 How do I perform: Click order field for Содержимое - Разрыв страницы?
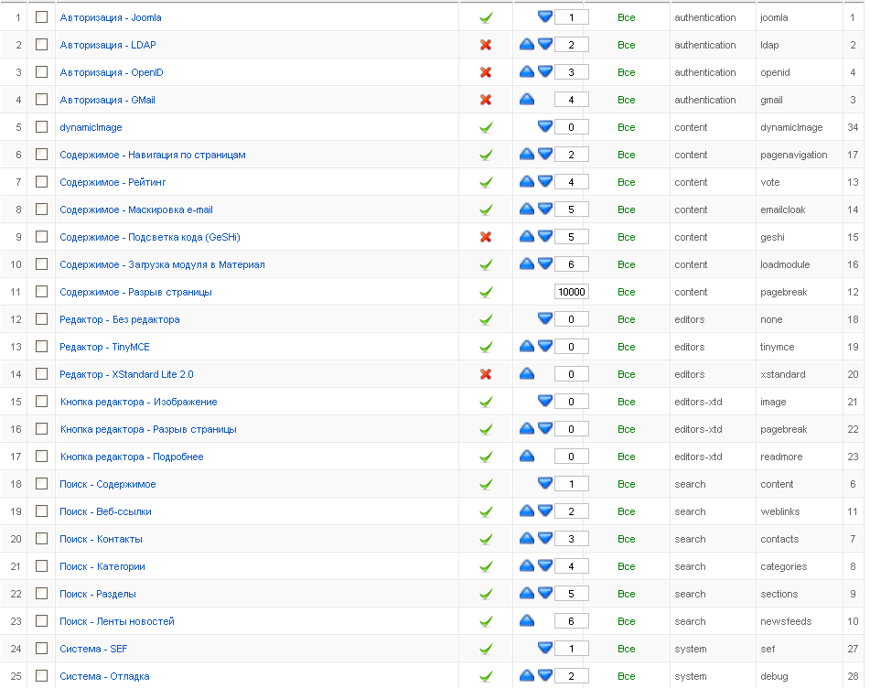pyautogui.click(x=572, y=292)
